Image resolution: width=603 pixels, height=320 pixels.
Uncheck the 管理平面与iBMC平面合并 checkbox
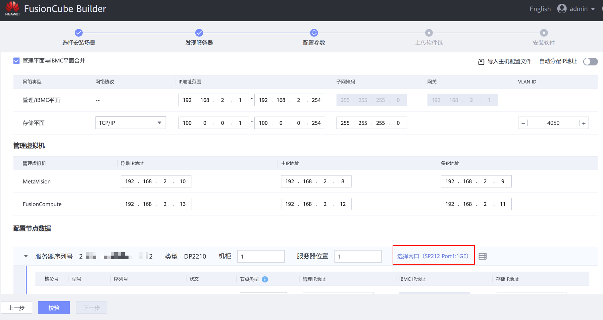pyautogui.click(x=16, y=61)
